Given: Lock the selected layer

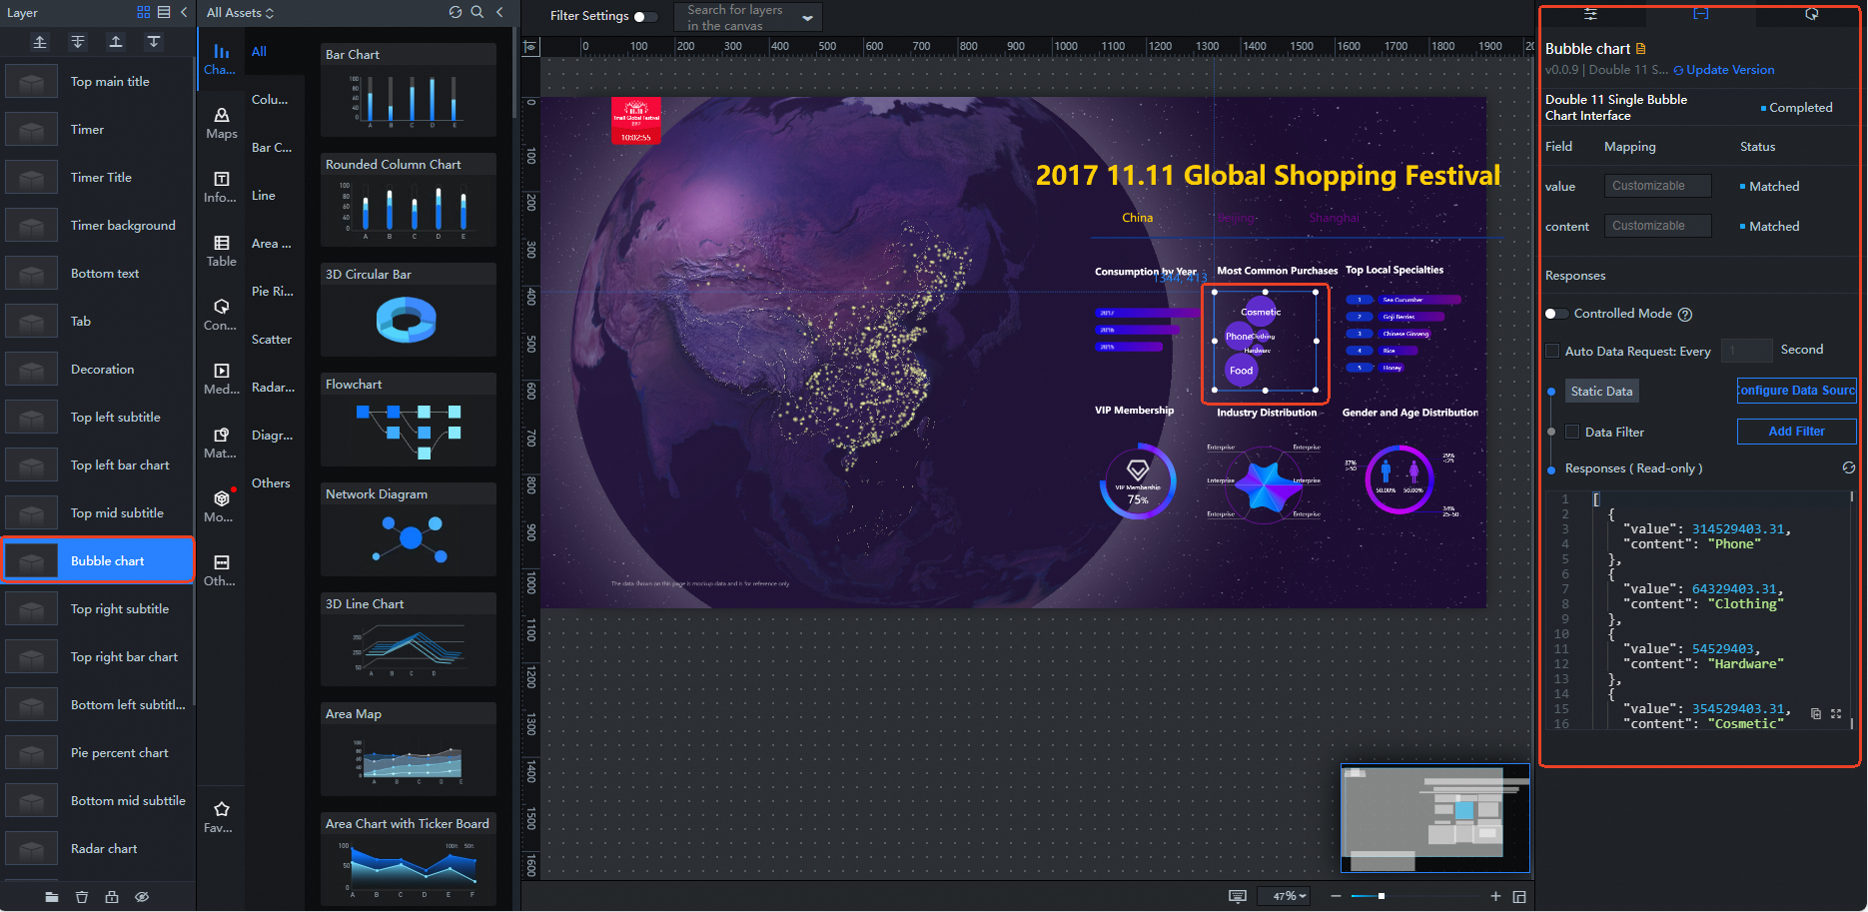Looking at the screenshot, I should 112,897.
